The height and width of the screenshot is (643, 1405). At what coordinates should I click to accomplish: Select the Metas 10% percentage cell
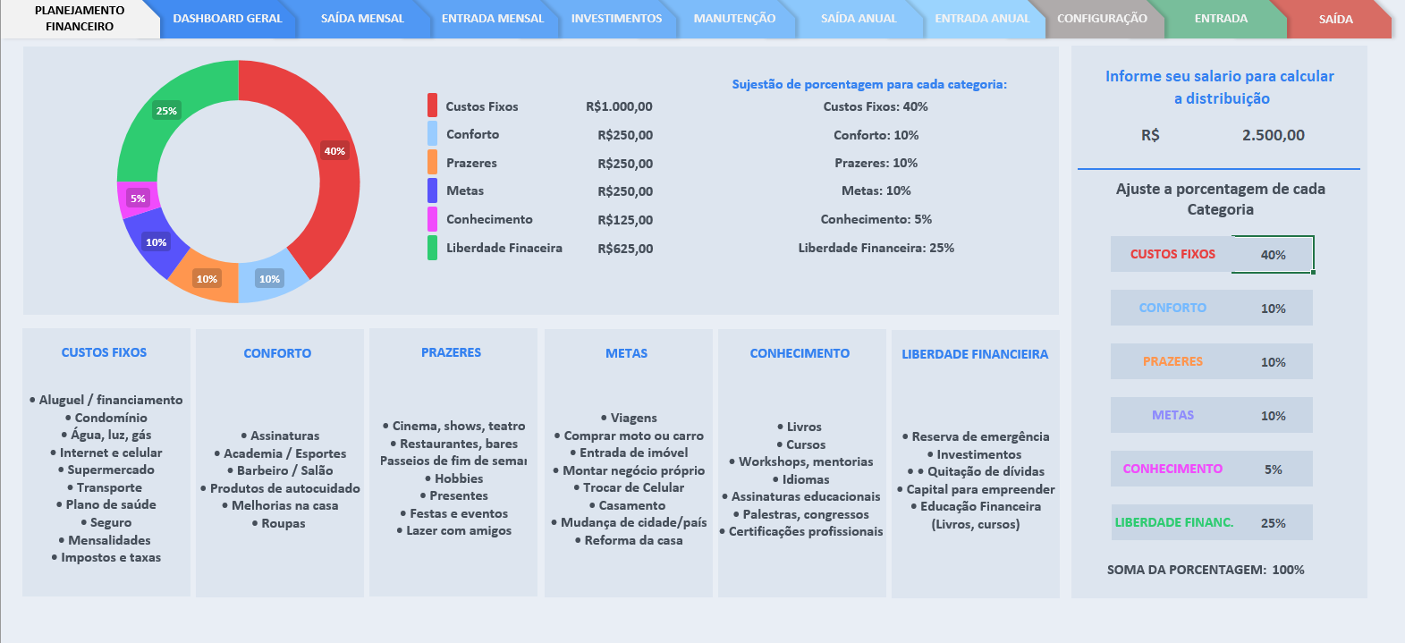[x=1273, y=416]
